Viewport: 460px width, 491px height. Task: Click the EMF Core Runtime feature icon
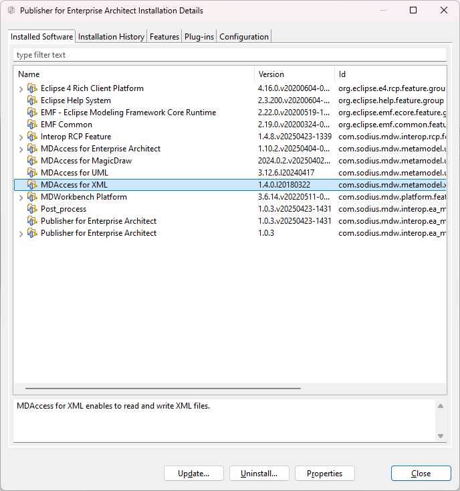tap(32, 113)
